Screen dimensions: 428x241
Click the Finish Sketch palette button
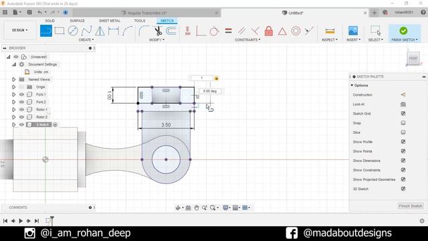(x=411, y=206)
